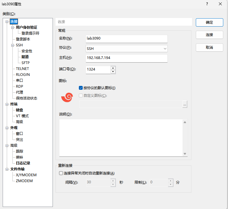The width and height of the screenshot is (228, 209).
Task: Select 连接 category in tree
Action: point(14,22)
